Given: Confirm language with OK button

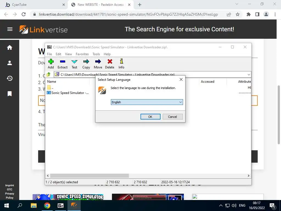Looking at the screenshot, I should [x=150, y=116].
